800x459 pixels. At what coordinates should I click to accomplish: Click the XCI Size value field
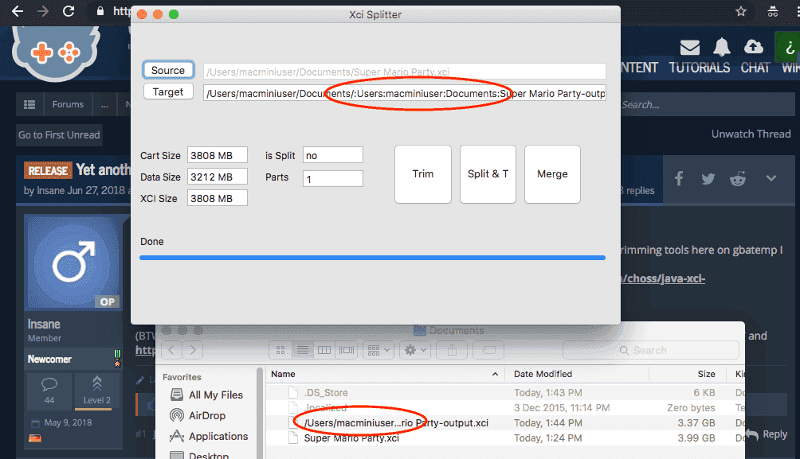point(218,198)
